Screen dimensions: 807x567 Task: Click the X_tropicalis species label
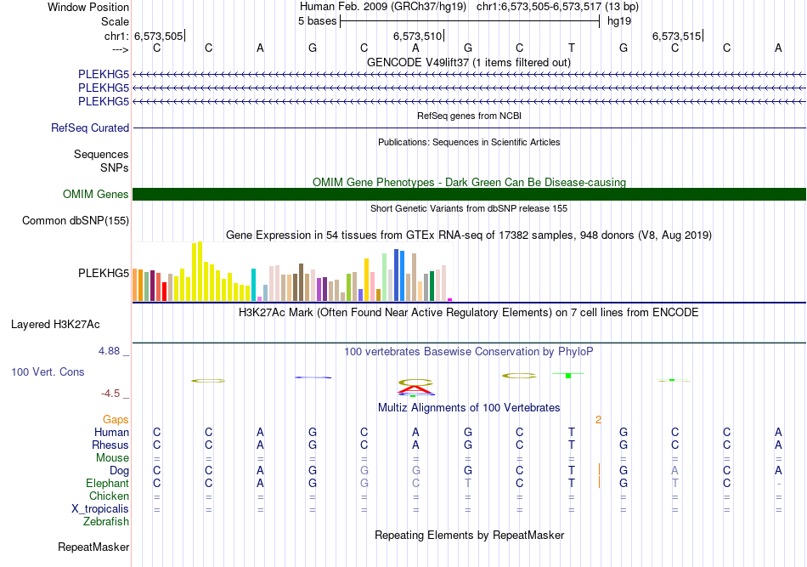[x=100, y=509]
